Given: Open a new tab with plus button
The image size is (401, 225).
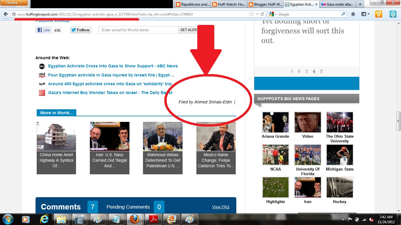Looking at the screenshot, I should click(x=360, y=4).
